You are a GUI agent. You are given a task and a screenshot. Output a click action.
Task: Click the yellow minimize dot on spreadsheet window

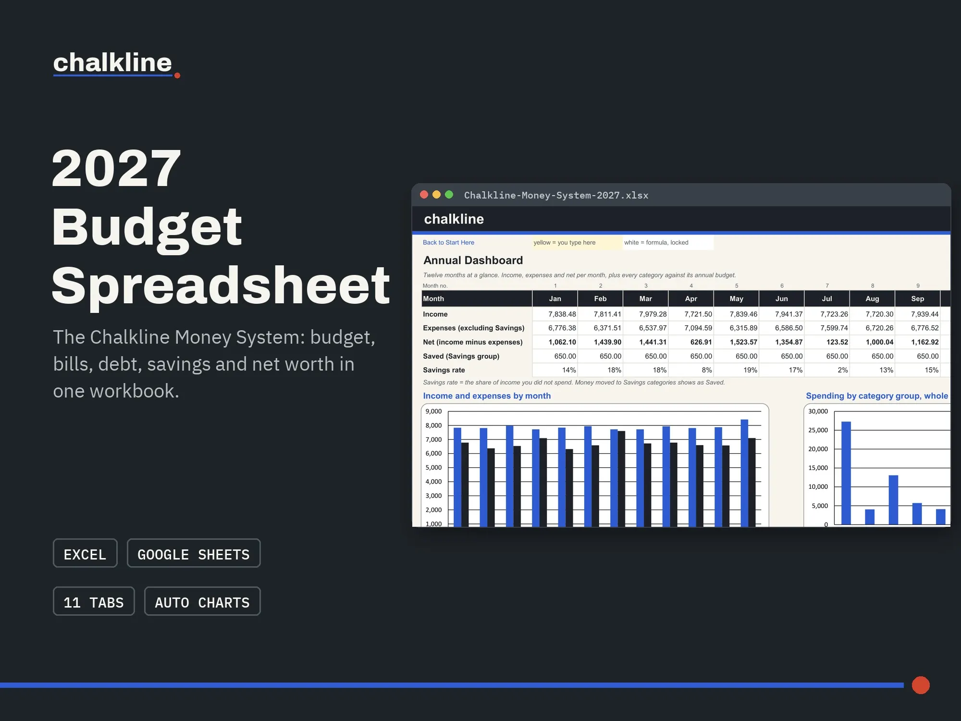coord(436,195)
